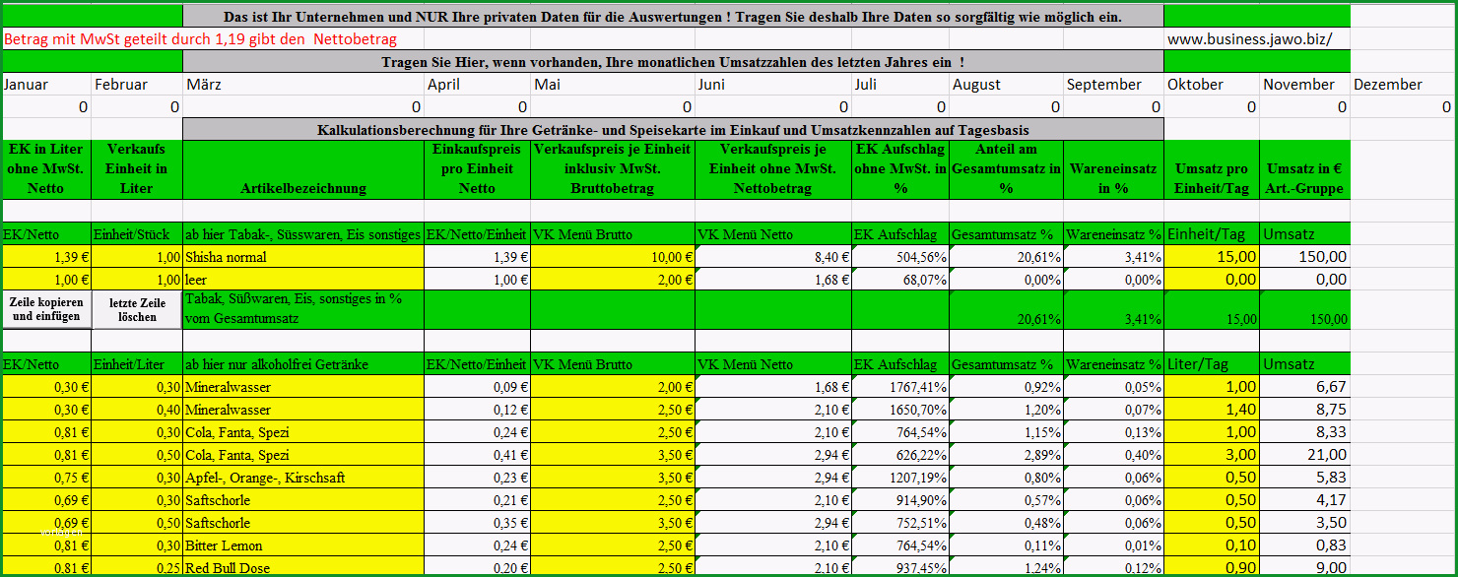The width and height of the screenshot is (1458, 577).
Task: Select the 15,00 Einheit/Tag cell for Shisha
Action: coord(1212,257)
